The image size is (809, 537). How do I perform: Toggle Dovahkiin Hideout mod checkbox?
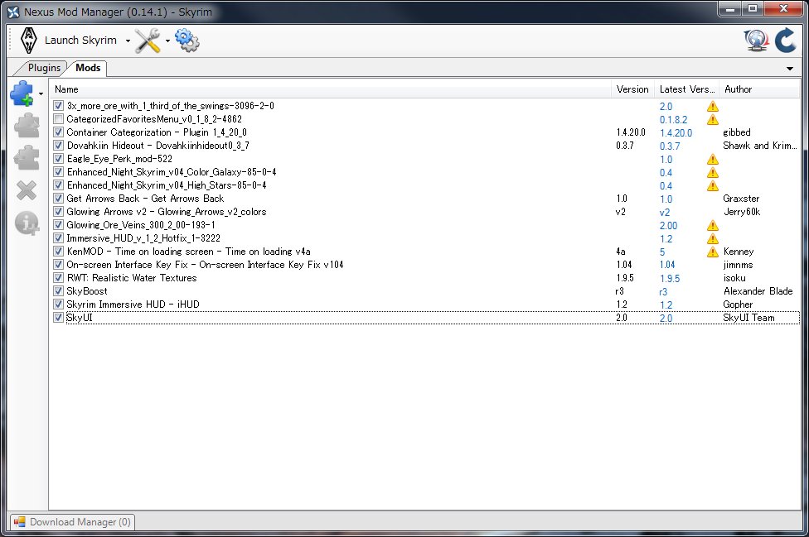(x=58, y=145)
